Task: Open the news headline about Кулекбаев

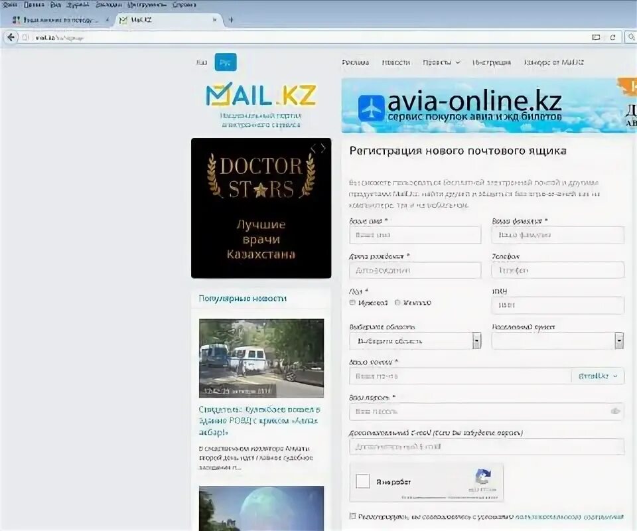Action: coord(259,421)
